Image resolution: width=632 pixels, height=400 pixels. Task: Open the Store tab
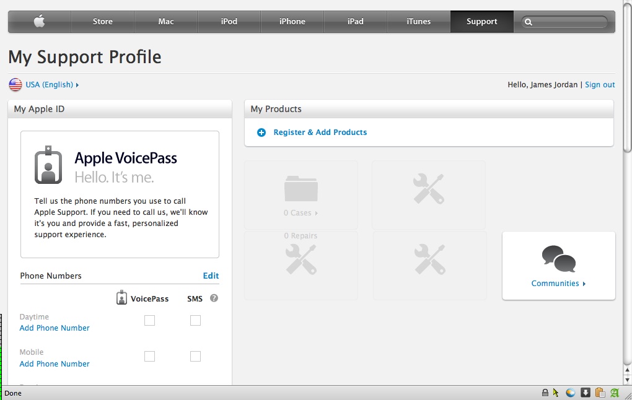pos(103,21)
